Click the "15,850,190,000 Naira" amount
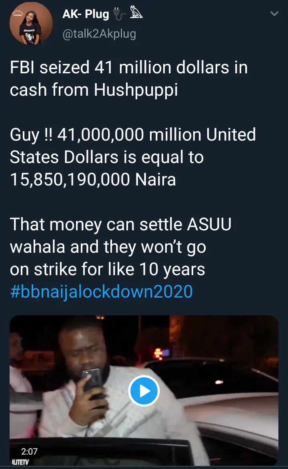The height and width of the screenshot is (469, 288). pos(93,180)
